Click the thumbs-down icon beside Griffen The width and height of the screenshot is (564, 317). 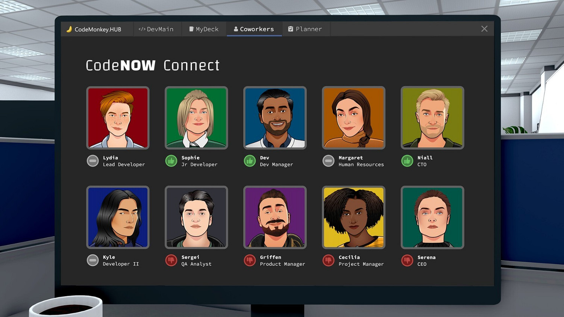(x=250, y=260)
